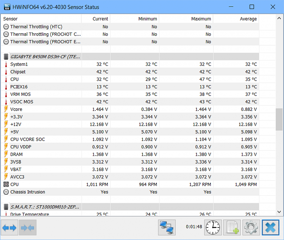Click the 35 °C CPU average value
Image resolution: width=284 pixels, height=240 pixels.
[x=251, y=79]
